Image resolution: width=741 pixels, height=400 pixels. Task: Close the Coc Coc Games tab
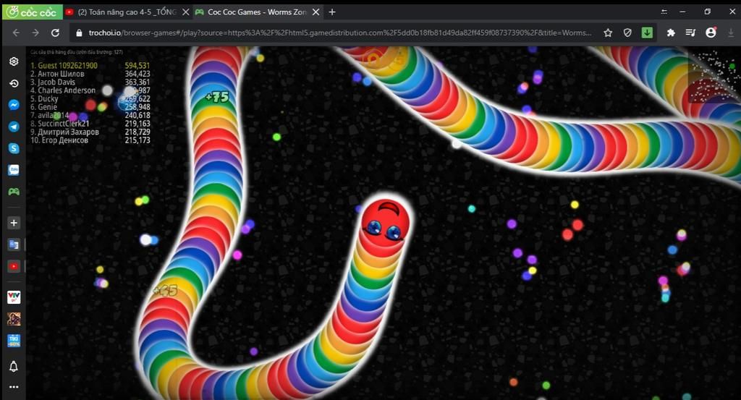click(x=316, y=12)
